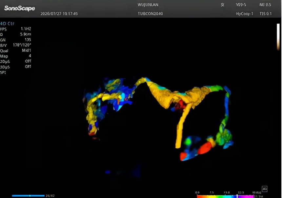The width and height of the screenshot is (282, 198).
Task: Click the blue cine frame progress bar
Action: (28, 196)
